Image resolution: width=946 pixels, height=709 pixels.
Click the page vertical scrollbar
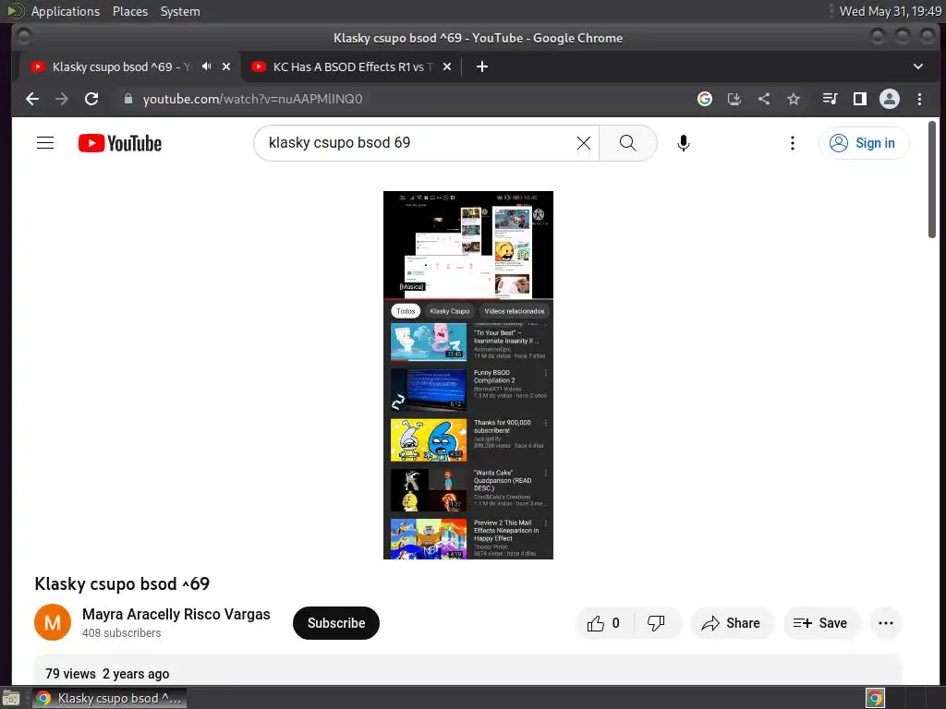[932, 180]
